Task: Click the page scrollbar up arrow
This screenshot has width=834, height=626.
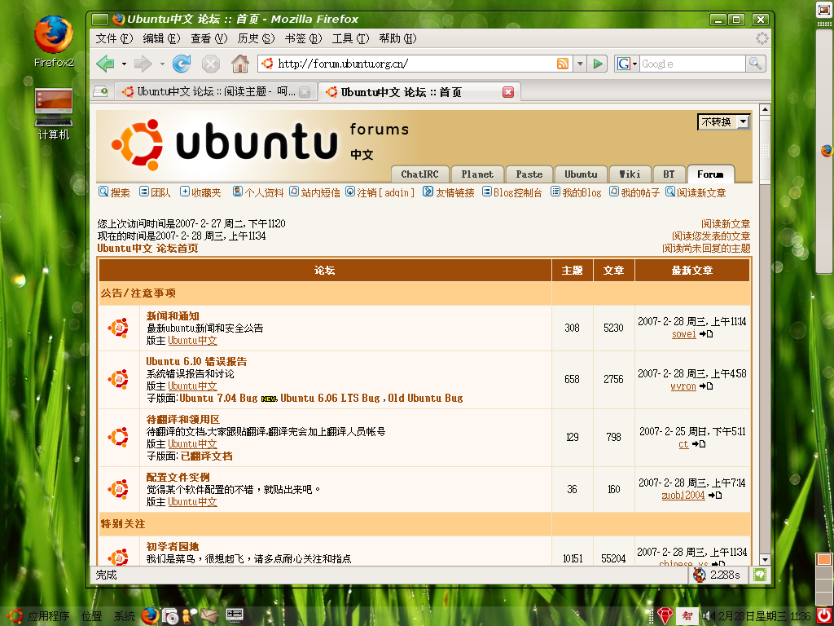Action: pyautogui.click(x=765, y=110)
